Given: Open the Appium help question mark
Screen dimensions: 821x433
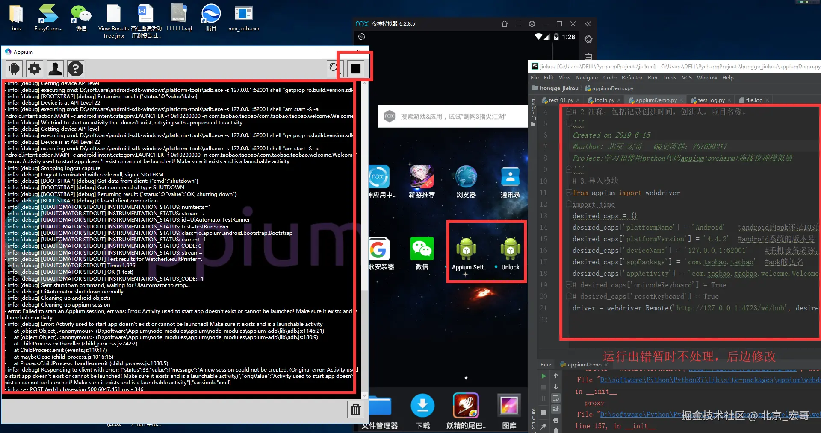Looking at the screenshot, I should [x=76, y=69].
